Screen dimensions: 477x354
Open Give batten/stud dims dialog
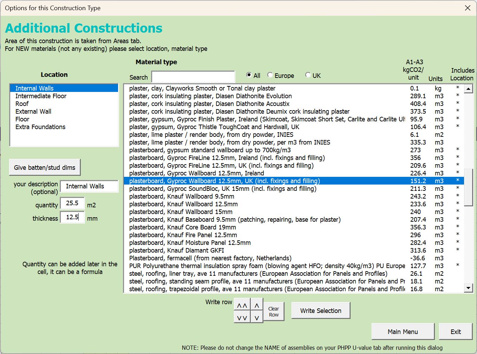click(45, 168)
